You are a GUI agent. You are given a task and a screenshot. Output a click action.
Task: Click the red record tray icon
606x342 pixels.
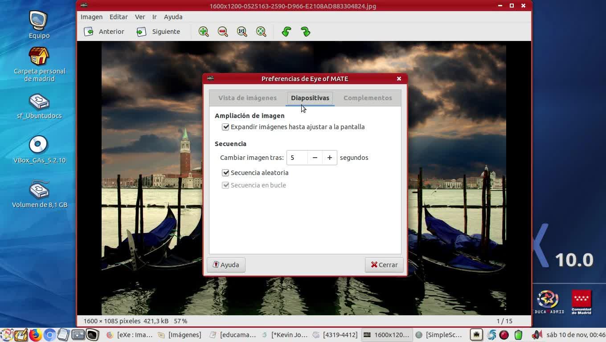point(504,335)
